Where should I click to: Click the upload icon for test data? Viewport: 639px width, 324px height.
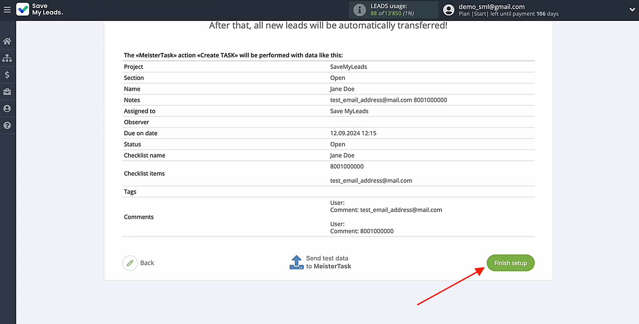coord(297,262)
